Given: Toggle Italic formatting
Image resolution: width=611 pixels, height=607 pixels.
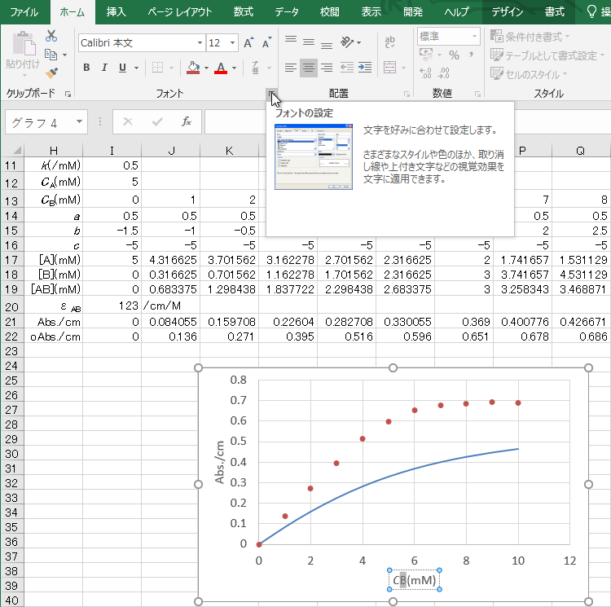Looking at the screenshot, I should [x=104, y=68].
